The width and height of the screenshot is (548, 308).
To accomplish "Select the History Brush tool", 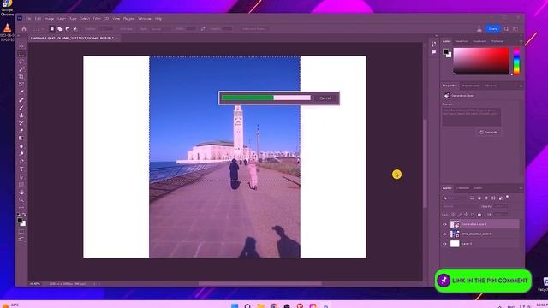I will (21, 123).
